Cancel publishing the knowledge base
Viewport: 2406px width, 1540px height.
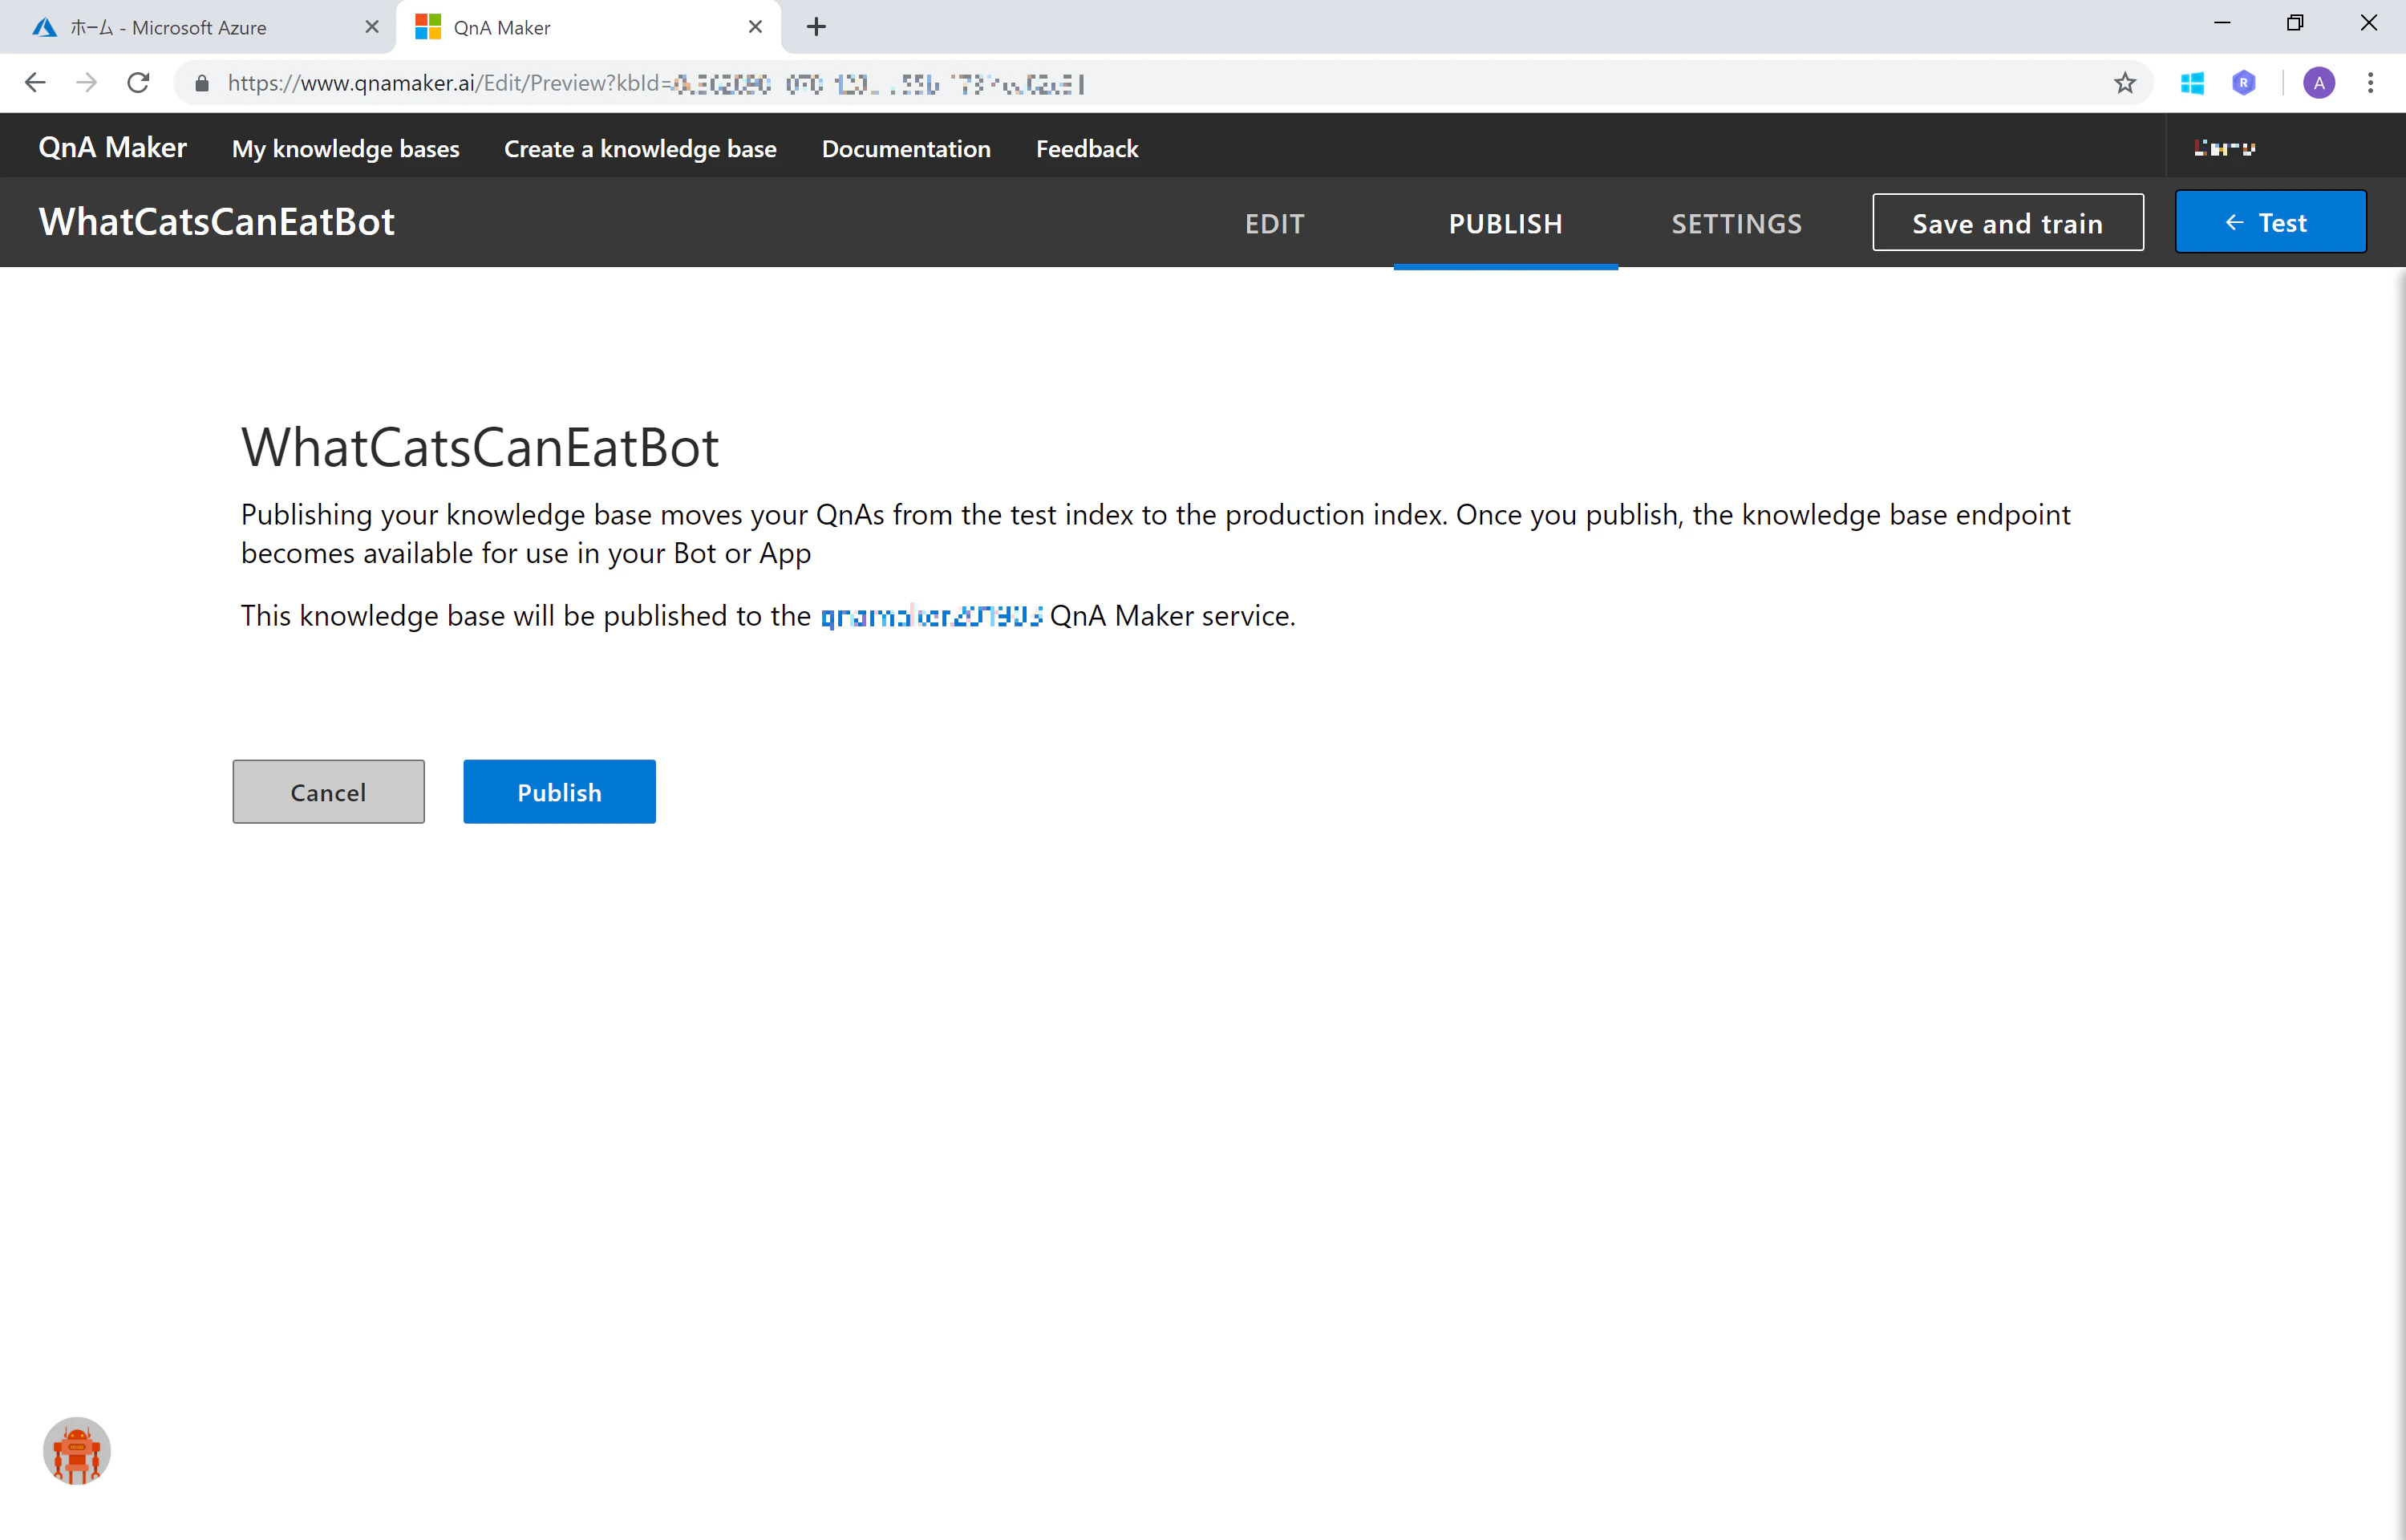[328, 792]
